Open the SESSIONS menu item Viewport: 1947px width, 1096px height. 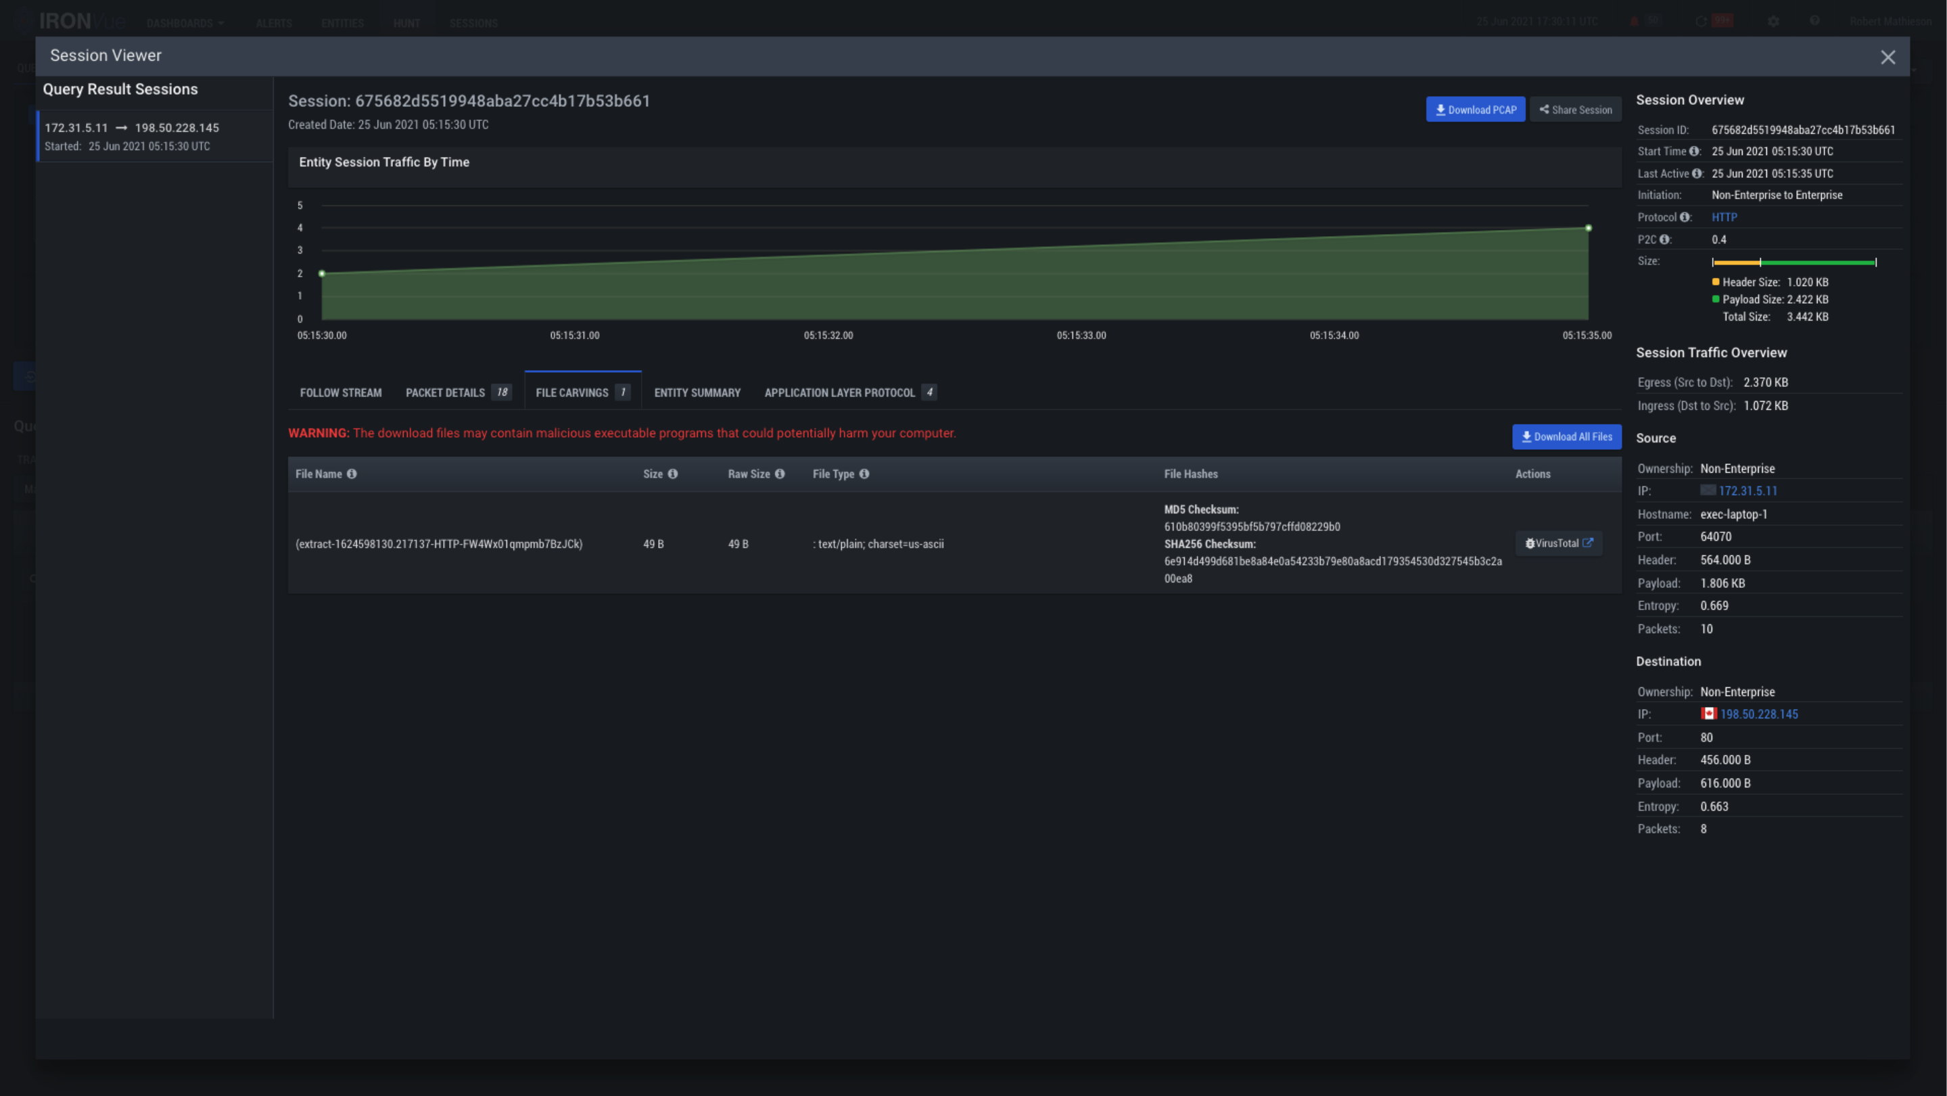click(474, 23)
